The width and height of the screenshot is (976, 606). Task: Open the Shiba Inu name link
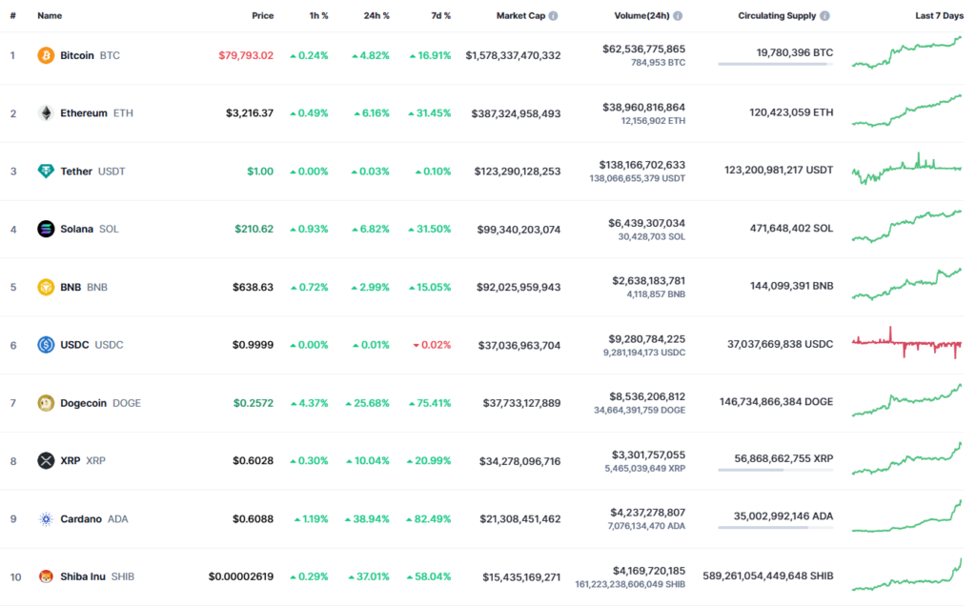tap(83, 576)
